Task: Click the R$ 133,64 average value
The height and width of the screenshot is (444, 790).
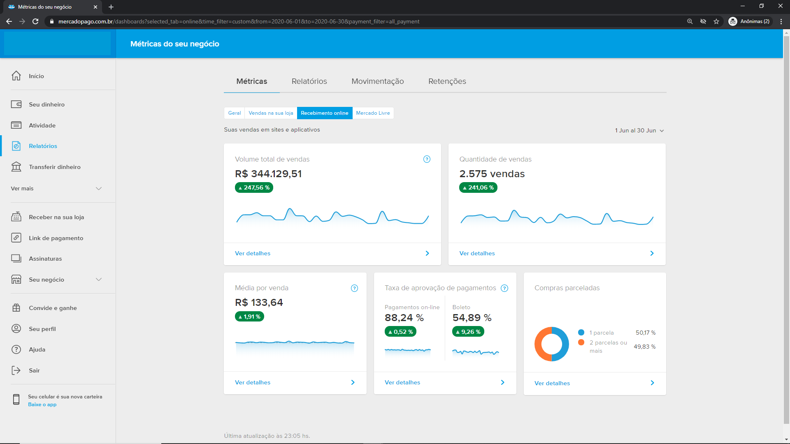Action: [259, 303]
